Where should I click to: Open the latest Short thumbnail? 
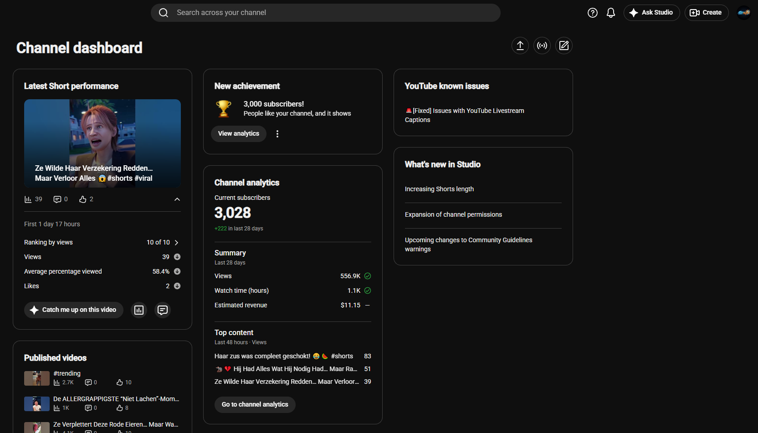tap(102, 143)
